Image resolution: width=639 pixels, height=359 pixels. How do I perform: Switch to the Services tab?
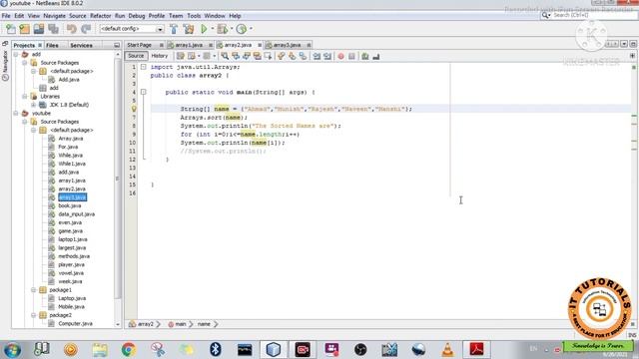[81, 45]
